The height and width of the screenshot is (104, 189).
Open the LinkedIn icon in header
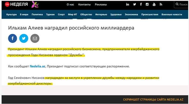[x=128, y=5]
